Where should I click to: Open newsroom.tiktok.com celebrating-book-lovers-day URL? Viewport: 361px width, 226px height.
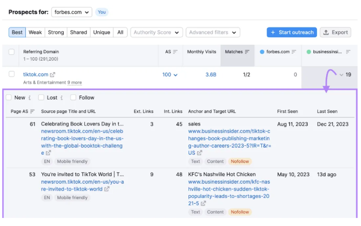pos(83,142)
